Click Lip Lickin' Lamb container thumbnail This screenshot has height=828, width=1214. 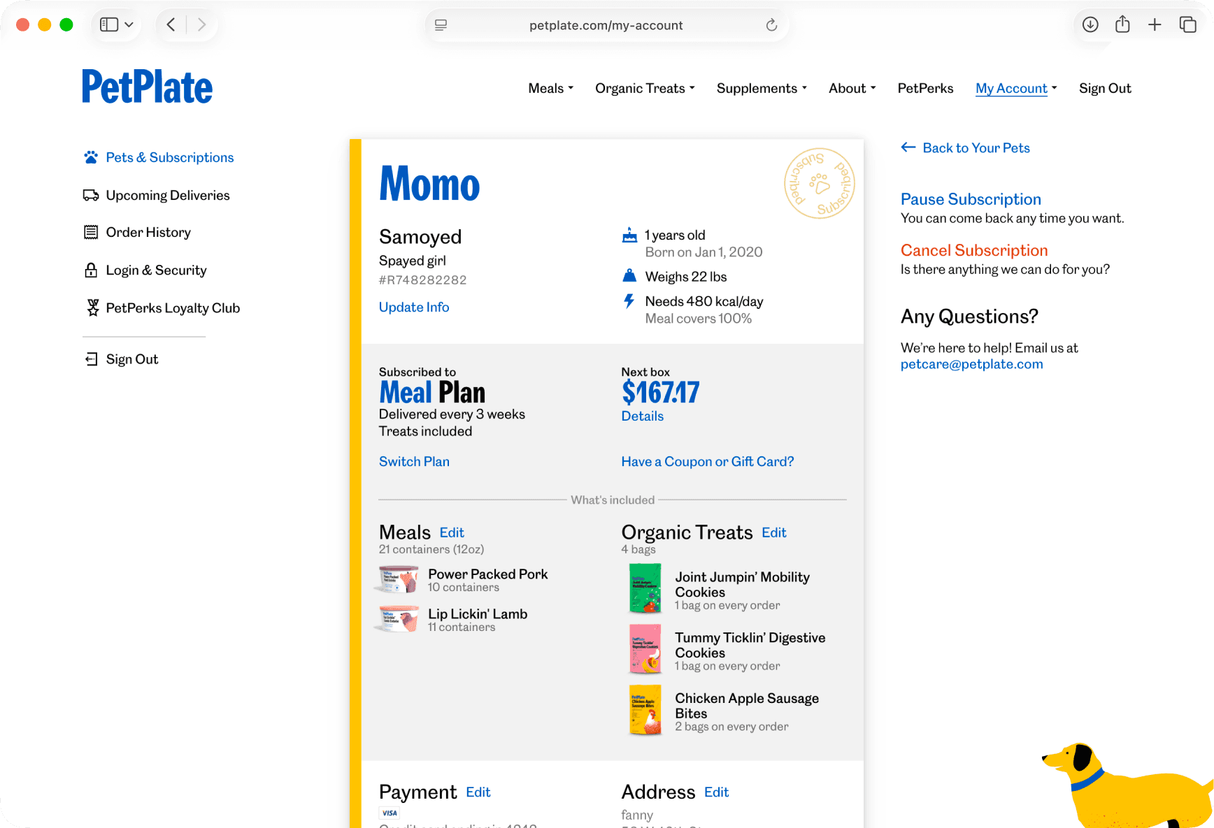(x=398, y=618)
